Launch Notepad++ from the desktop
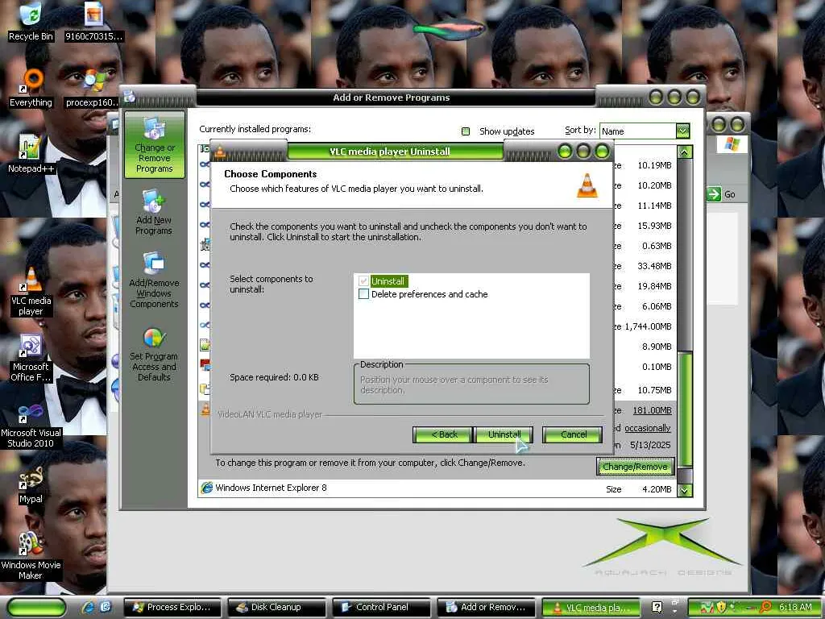 31,154
